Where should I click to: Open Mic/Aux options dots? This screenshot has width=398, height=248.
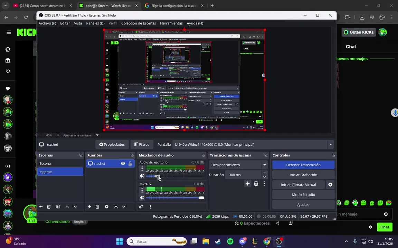pos(142,190)
